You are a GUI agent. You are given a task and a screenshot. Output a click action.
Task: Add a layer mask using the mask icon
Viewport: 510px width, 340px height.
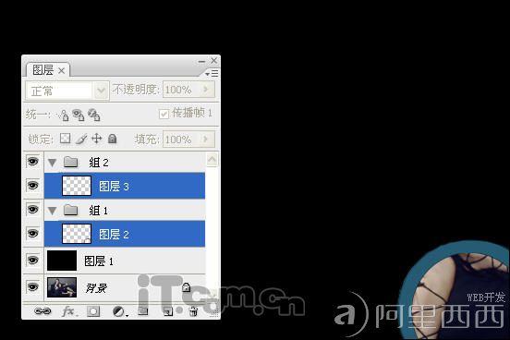pos(93,311)
